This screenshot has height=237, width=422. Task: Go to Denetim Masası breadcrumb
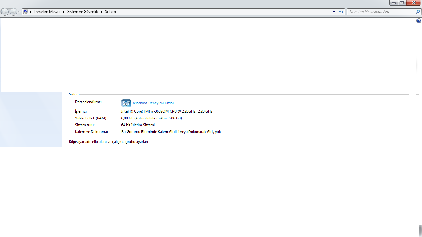47,12
